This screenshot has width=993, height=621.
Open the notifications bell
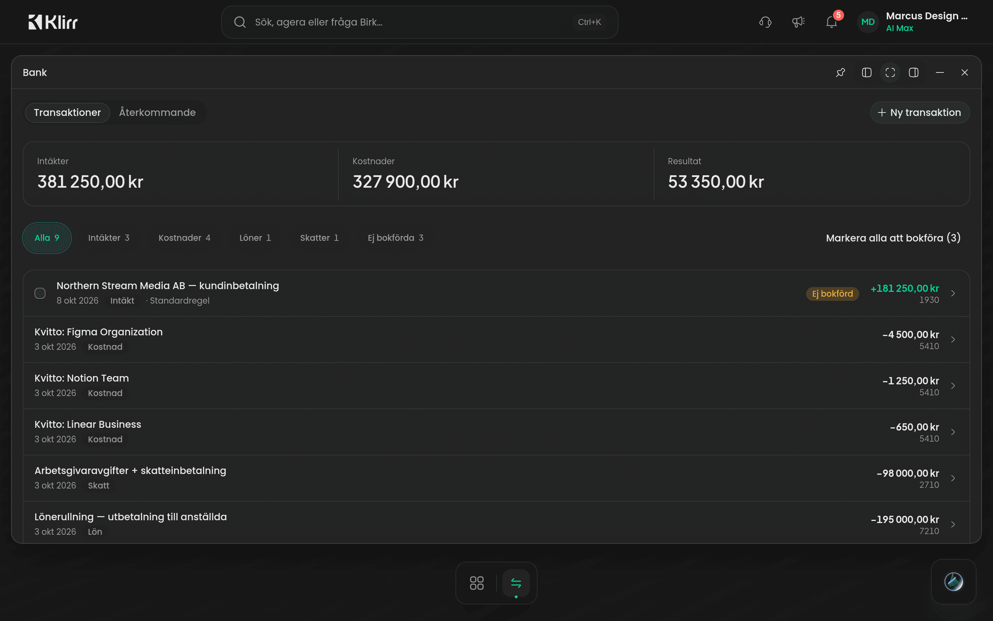pyautogui.click(x=831, y=22)
